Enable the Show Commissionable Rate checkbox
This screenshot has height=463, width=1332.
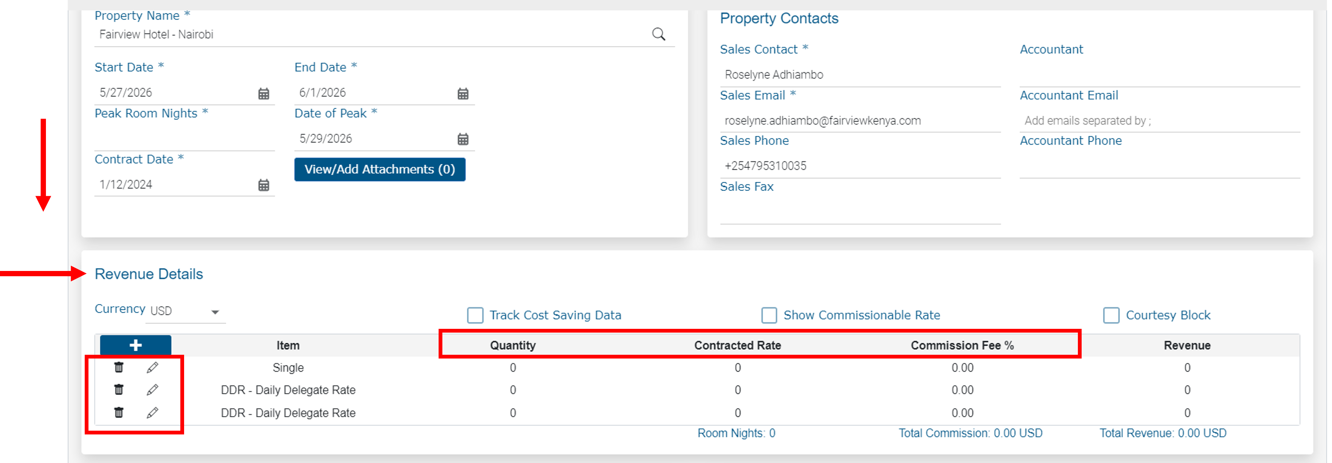(x=768, y=315)
